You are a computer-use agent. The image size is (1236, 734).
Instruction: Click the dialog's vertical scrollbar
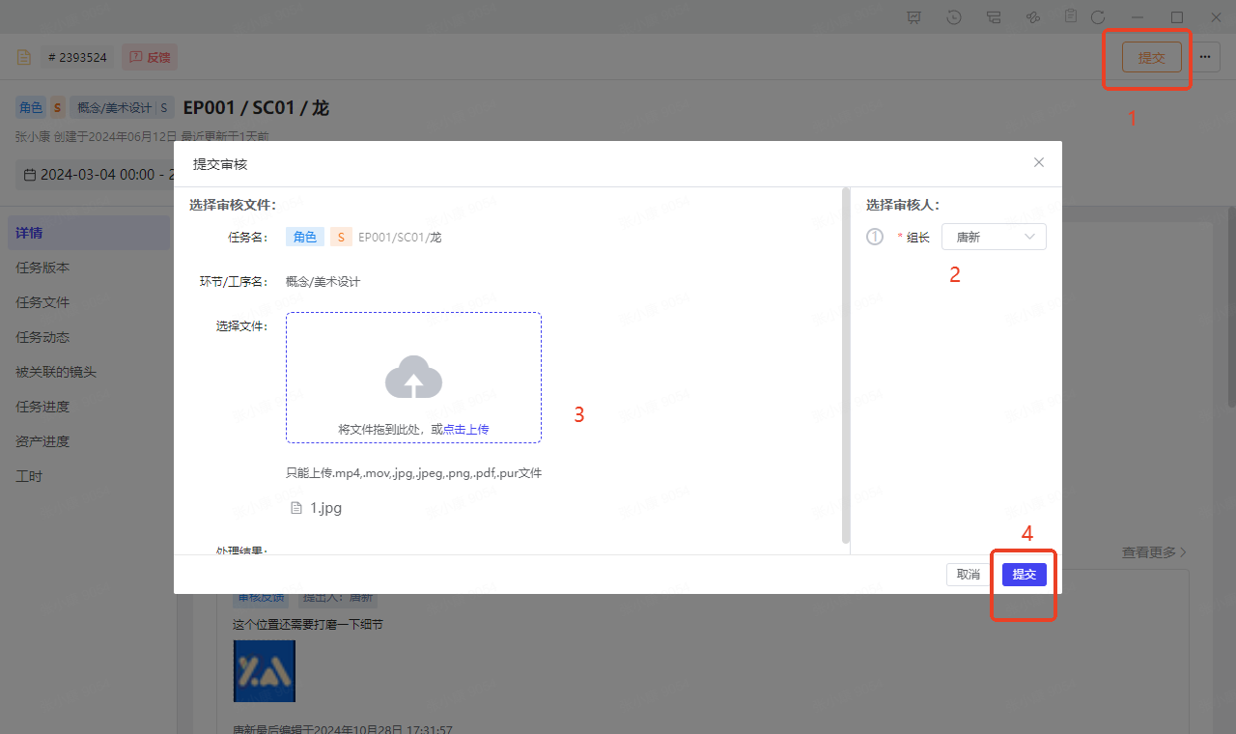point(846,367)
